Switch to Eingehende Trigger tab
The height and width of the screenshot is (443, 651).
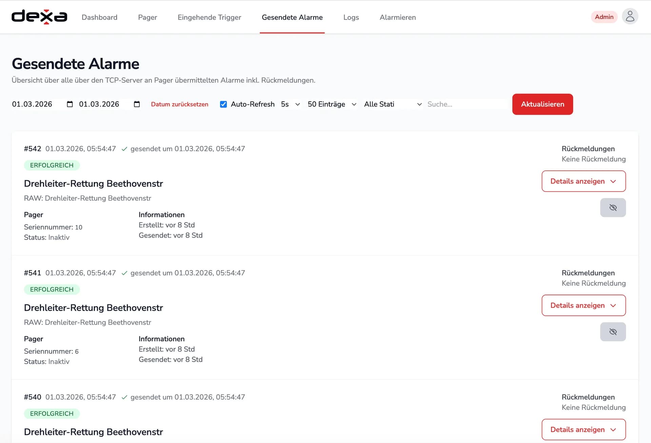pyautogui.click(x=209, y=17)
